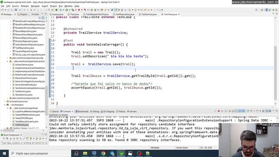This screenshot has height=157, width=279.
Task: Minimize the Boot Dashboard view
Action: click(x=43, y=135)
